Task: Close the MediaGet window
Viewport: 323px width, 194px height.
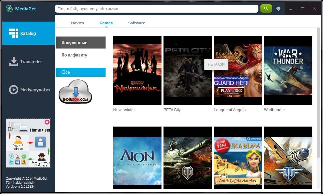Action: (x=315, y=9)
